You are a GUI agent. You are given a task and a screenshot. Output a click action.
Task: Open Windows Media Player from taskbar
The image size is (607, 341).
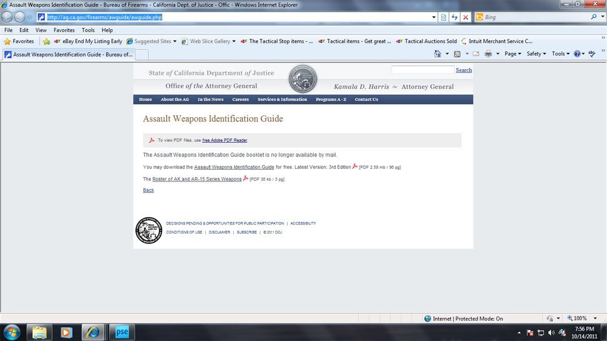[66, 332]
